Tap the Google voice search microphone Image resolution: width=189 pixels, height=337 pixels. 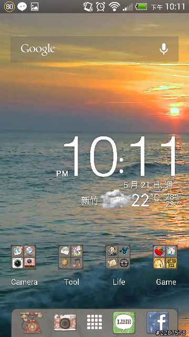pyautogui.click(x=164, y=49)
